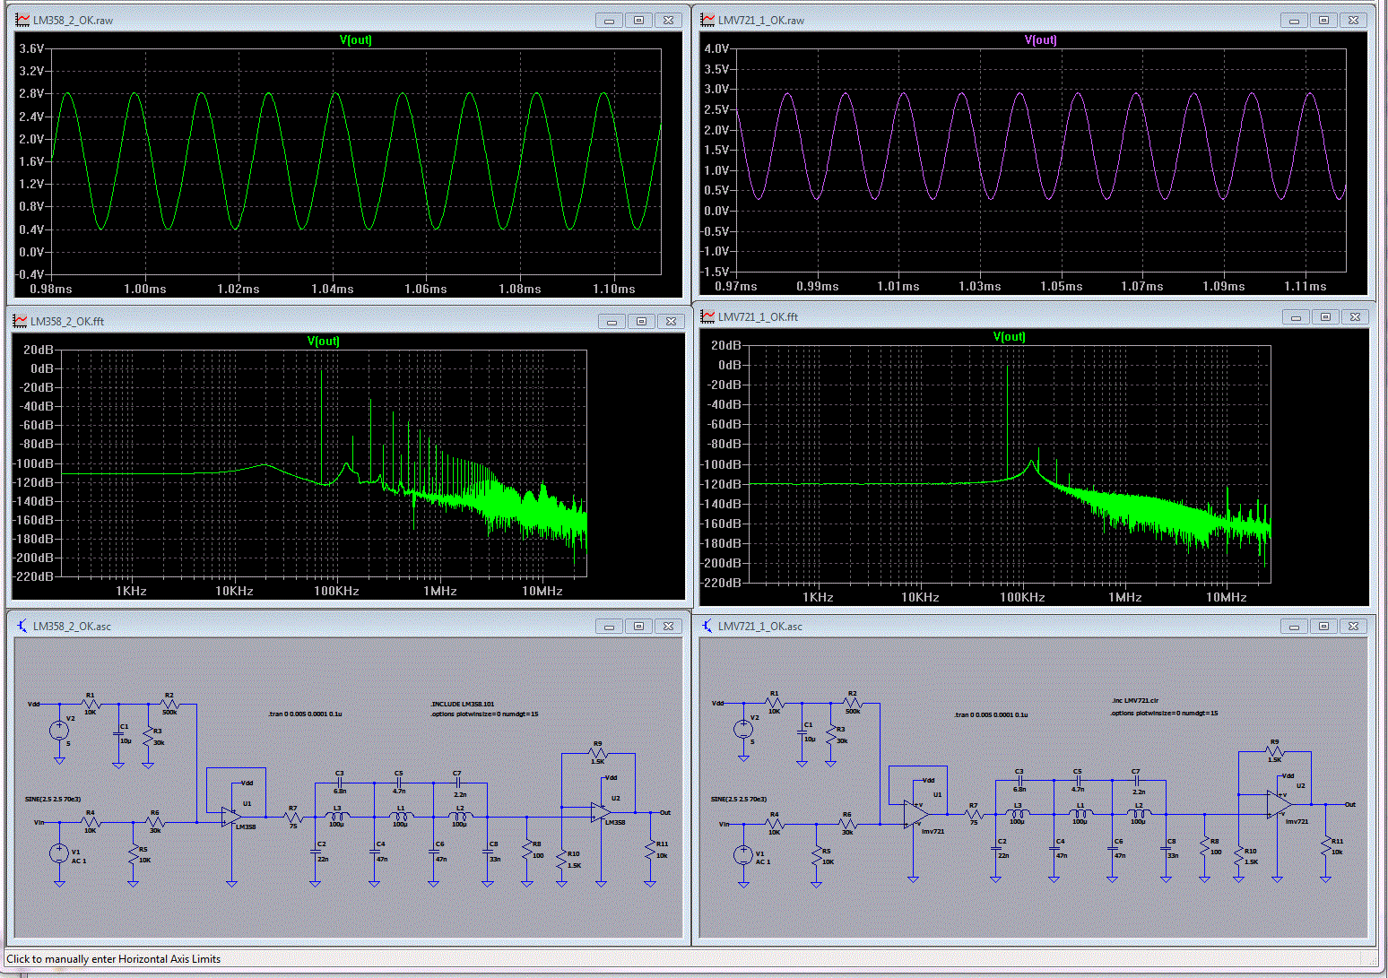Image resolution: width=1388 pixels, height=978 pixels.
Task: Click the schematic icon of LM358_2_OK.asc window
Action: [x=23, y=626]
